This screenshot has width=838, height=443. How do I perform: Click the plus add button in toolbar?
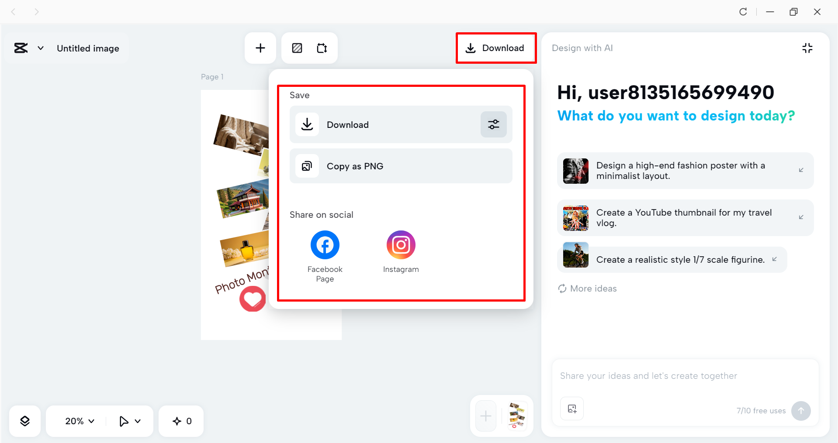(x=260, y=48)
